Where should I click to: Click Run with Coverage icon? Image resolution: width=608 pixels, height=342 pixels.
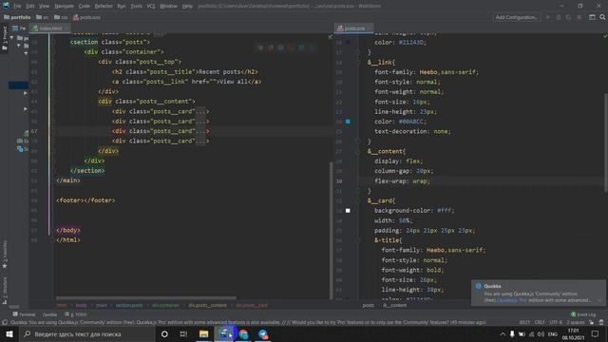coord(568,17)
